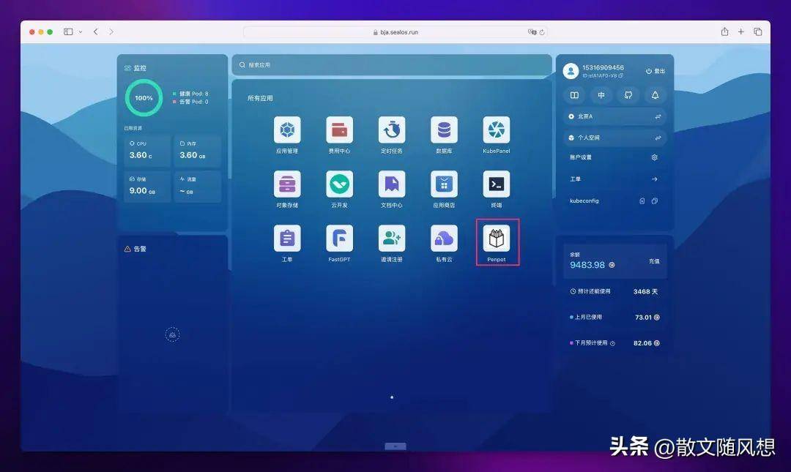Click the 所有应用 heading

260,98
